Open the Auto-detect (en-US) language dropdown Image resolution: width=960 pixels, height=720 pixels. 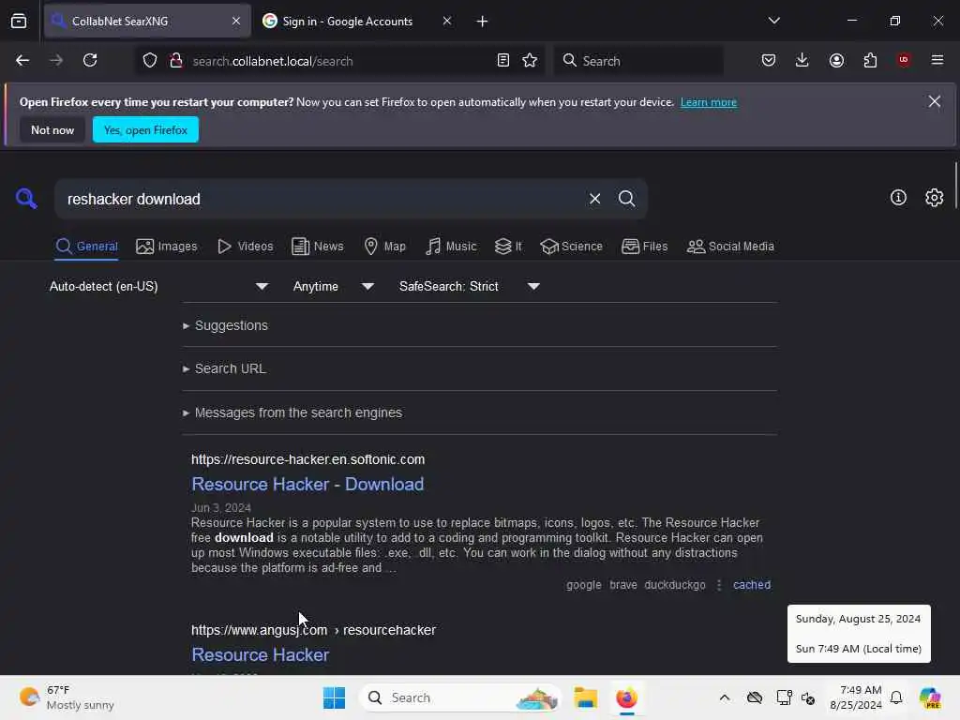(x=158, y=287)
